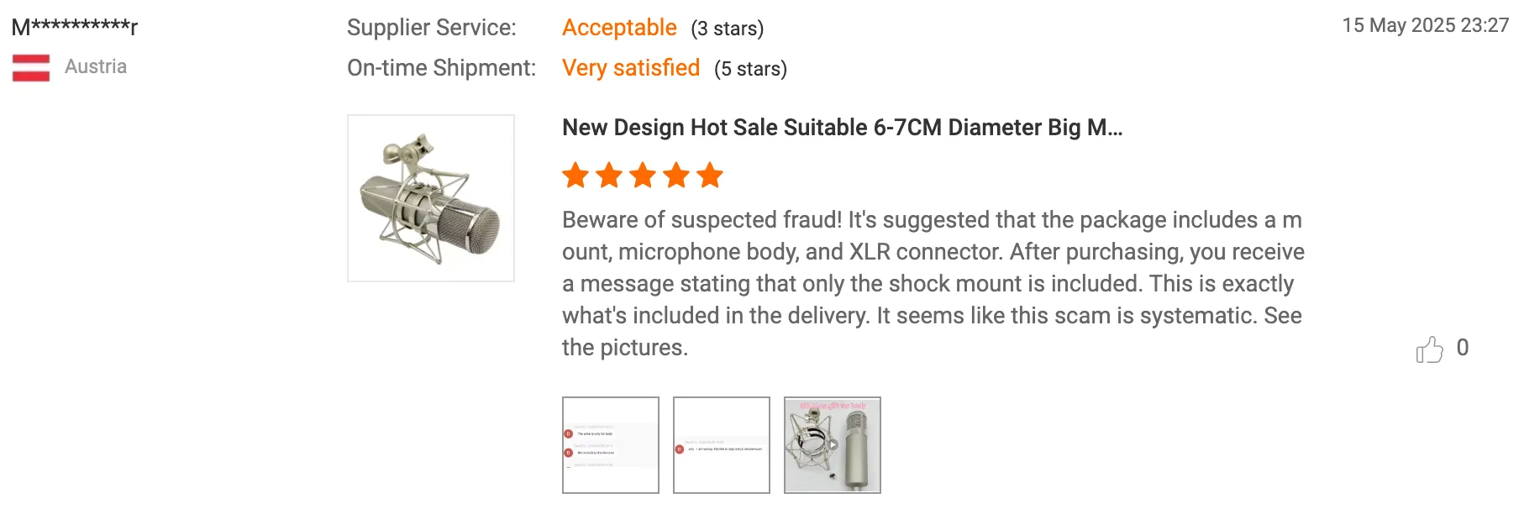
Task: Open the New Design Hot Sale product title
Action: [842, 128]
